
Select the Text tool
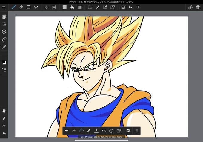[138, 7]
